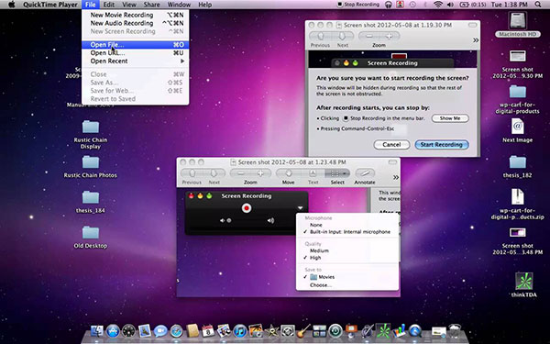Click Stop Recording in the menu bar
Image resolution: width=550 pixels, height=344 pixels.
click(x=358, y=5)
